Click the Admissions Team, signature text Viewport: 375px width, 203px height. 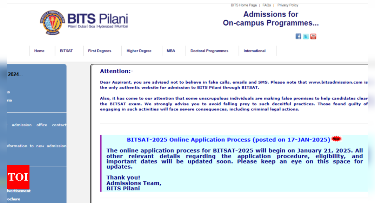pos(134,183)
